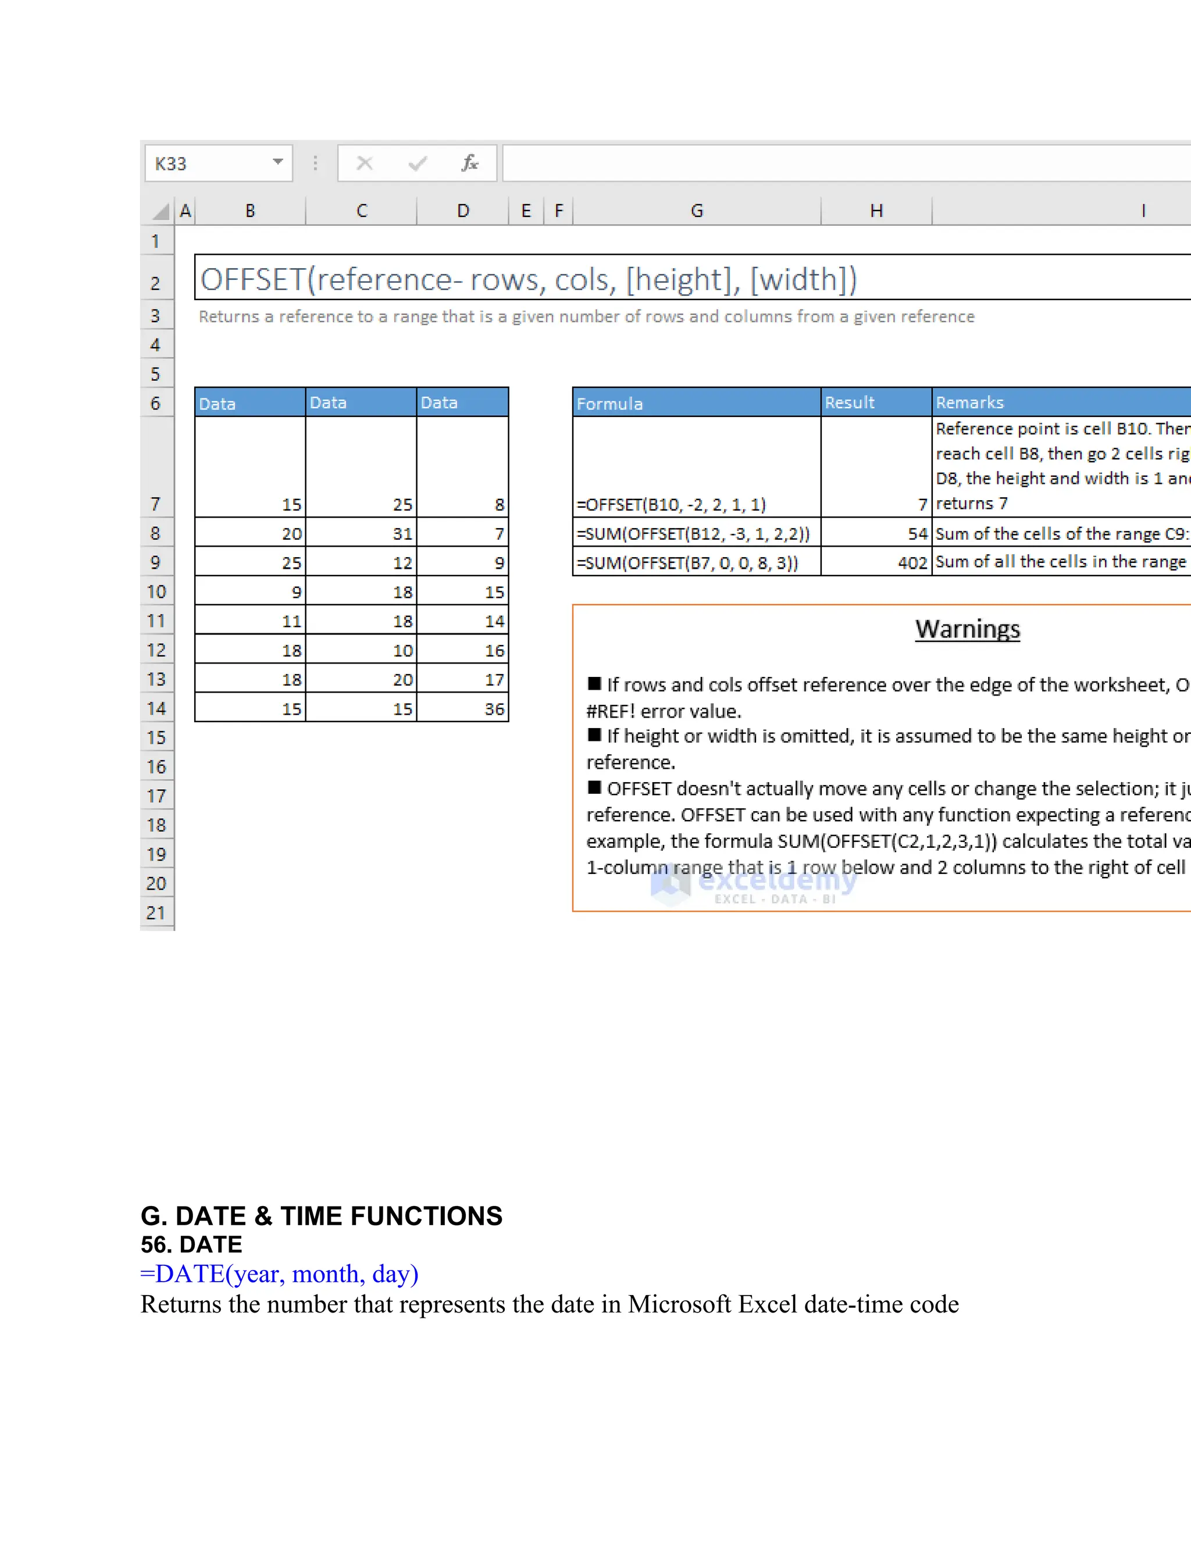The height and width of the screenshot is (1541, 1191).
Task: Click the Name Box showing K33
Action: (x=218, y=164)
